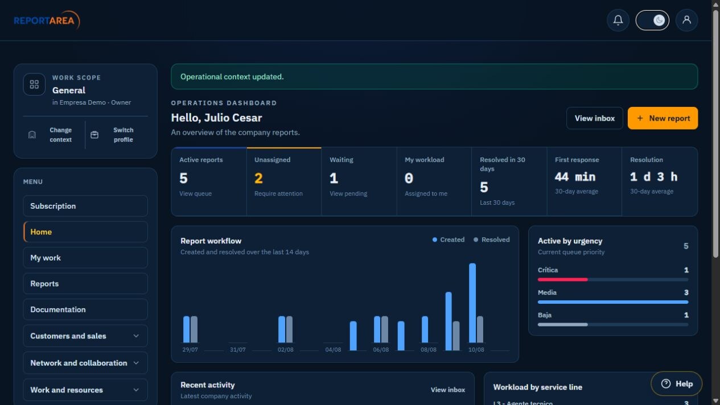Screen dimensions: 720x405
Task: Click the Created legend entry
Action: point(449,239)
